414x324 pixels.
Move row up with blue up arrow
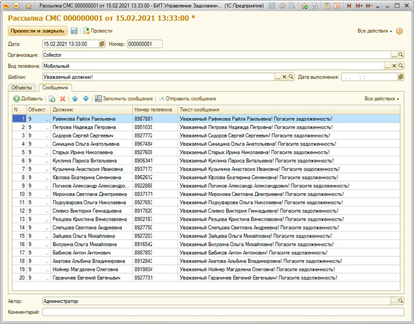point(75,98)
